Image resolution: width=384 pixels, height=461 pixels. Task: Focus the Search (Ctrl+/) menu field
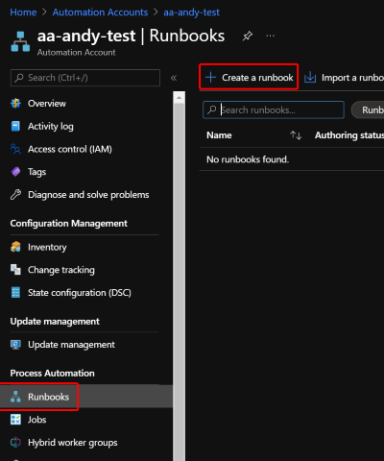pos(85,78)
